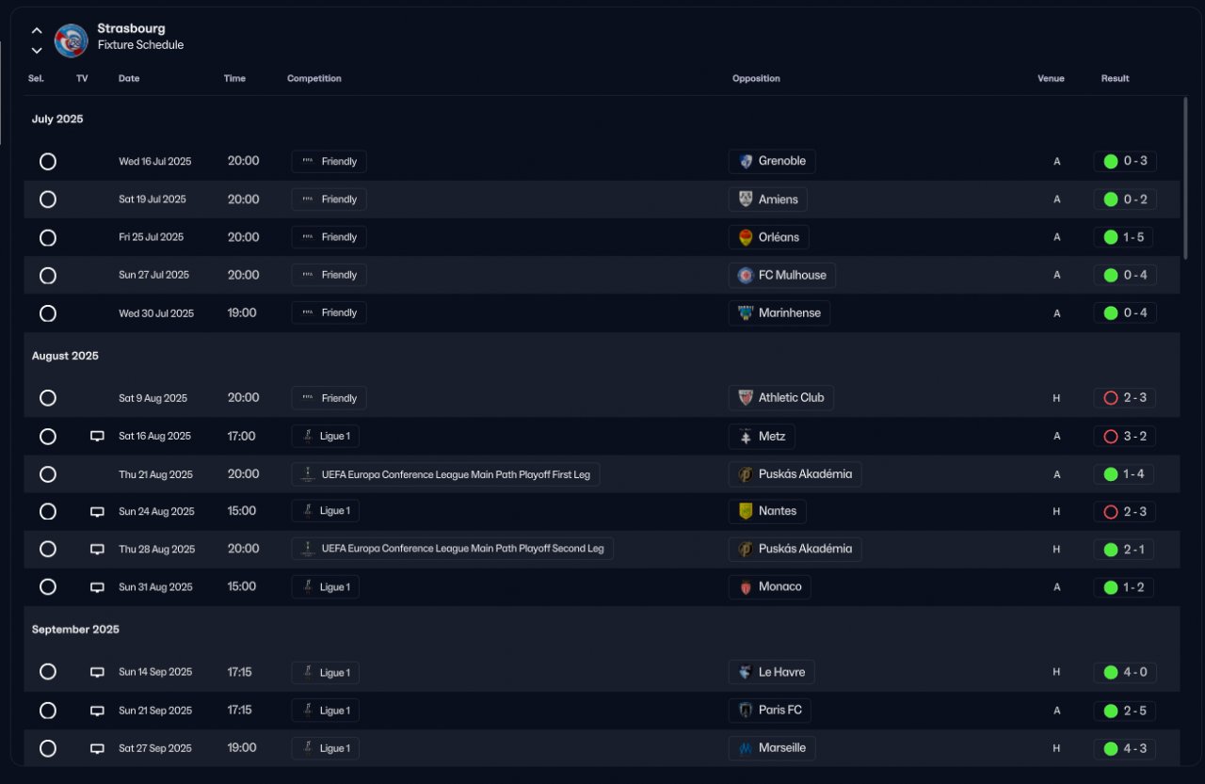The width and height of the screenshot is (1205, 784).
Task: Click the Ligue 1 logo in the Monaco row
Action: [307, 587]
